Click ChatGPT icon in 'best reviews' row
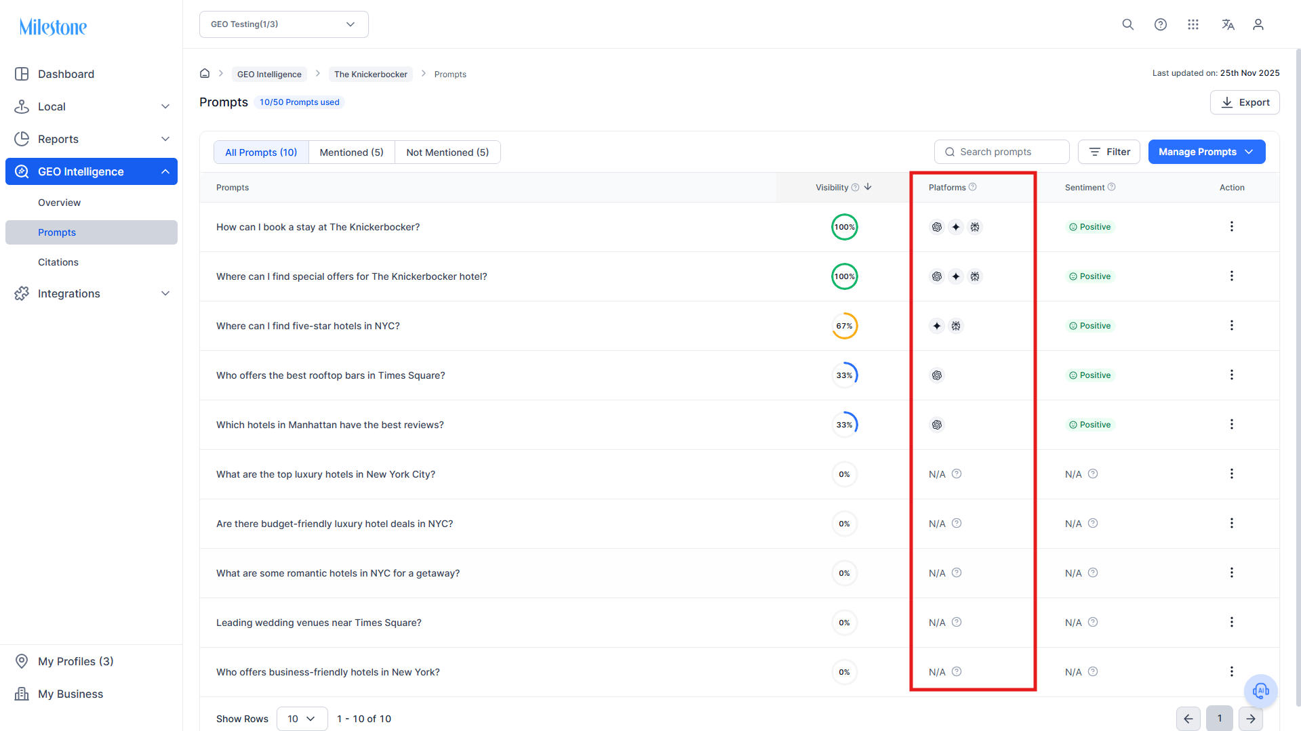Viewport: 1301px width, 731px height. [937, 425]
